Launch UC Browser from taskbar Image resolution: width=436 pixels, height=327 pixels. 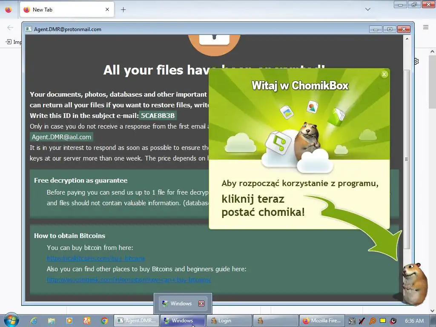click(87, 321)
